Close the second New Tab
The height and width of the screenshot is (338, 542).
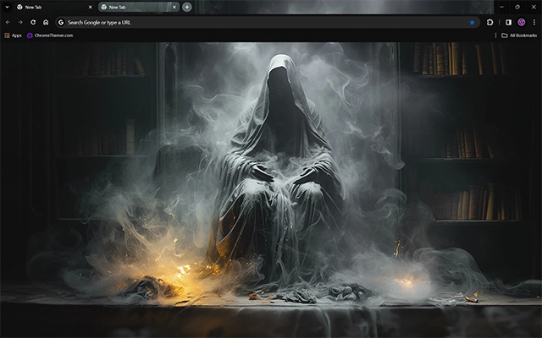coord(174,7)
